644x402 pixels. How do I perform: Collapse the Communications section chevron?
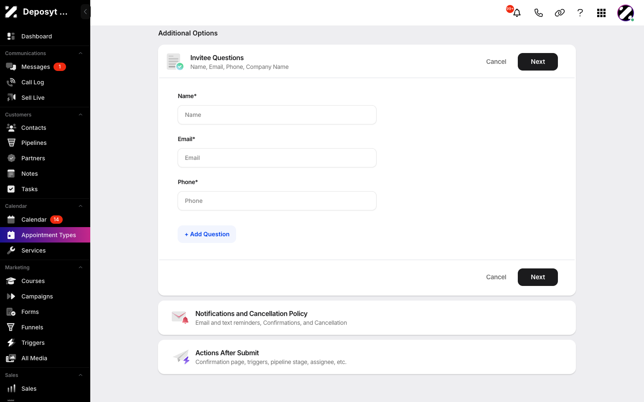click(81, 53)
